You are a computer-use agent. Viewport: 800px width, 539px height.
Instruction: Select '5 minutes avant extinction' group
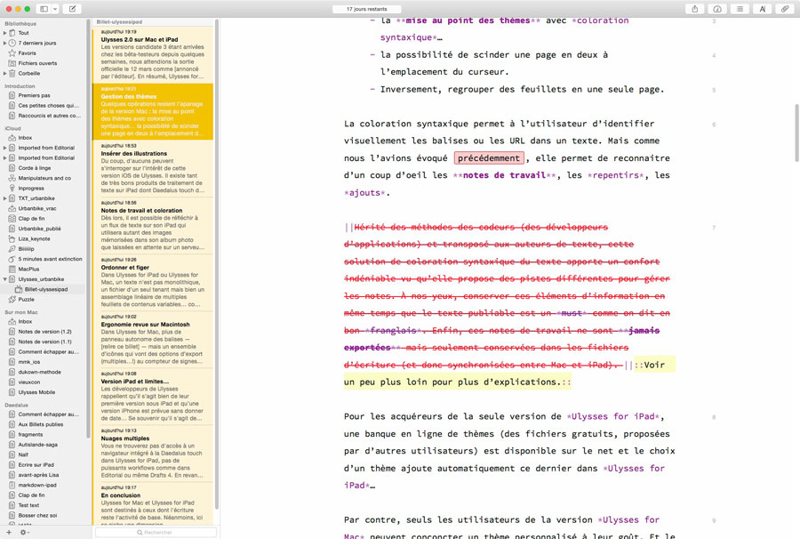pyautogui.click(x=50, y=260)
